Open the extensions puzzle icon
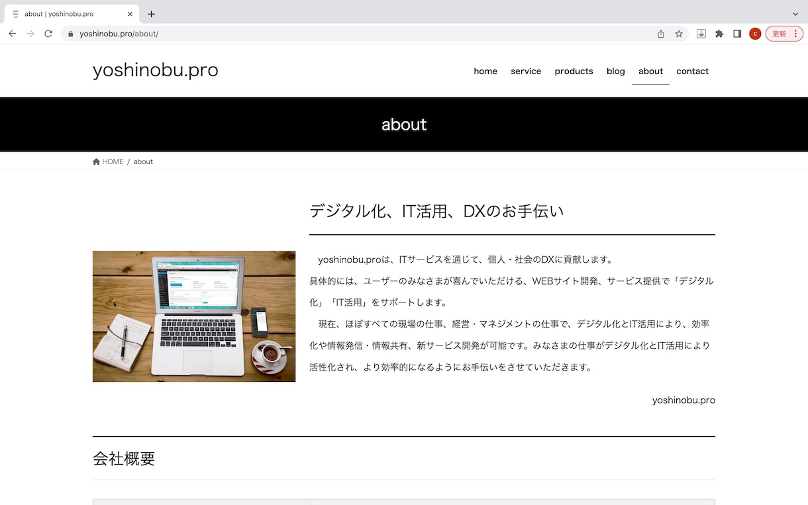Image resolution: width=808 pixels, height=505 pixels. coord(719,34)
